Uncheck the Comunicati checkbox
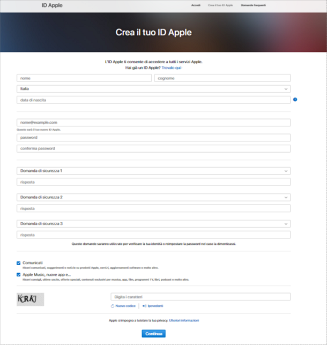327x345 pixels. [19, 263]
